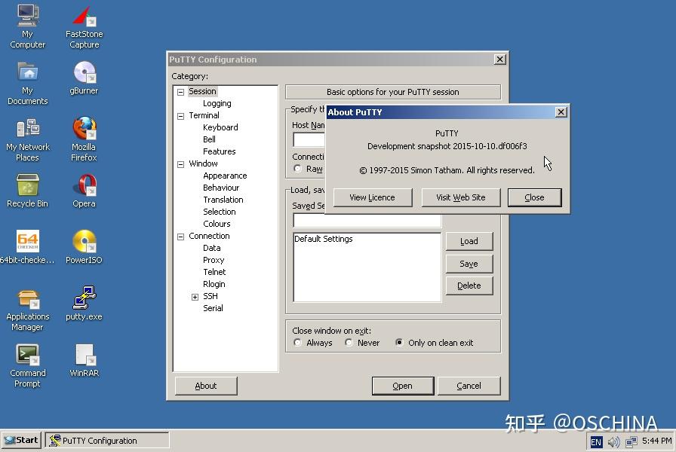Select the Raw connection type
Image resolution: width=676 pixels, height=452 pixels.
point(298,168)
